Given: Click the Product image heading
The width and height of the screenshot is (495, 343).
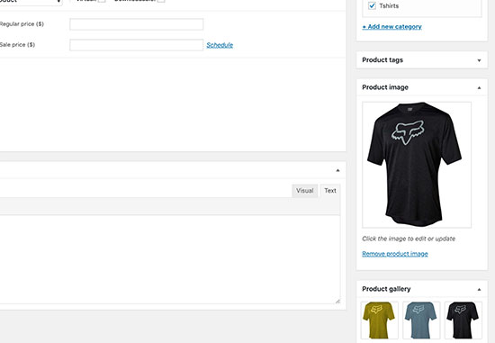Looking at the screenshot, I should click(x=385, y=87).
